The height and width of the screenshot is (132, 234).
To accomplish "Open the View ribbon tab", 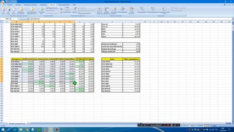I will click(74, 5).
